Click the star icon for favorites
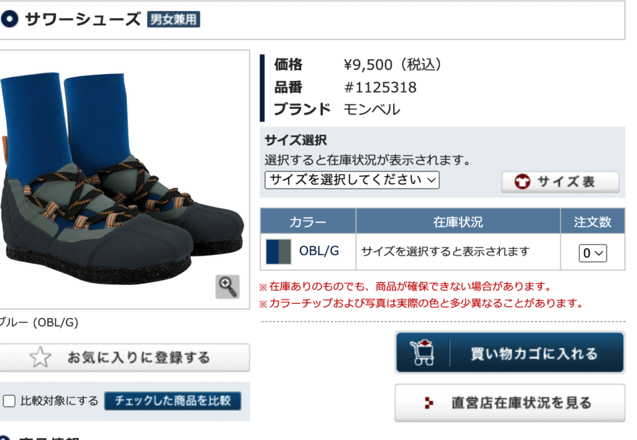The width and height of the screenshot is (637, 440). [40, 357]
